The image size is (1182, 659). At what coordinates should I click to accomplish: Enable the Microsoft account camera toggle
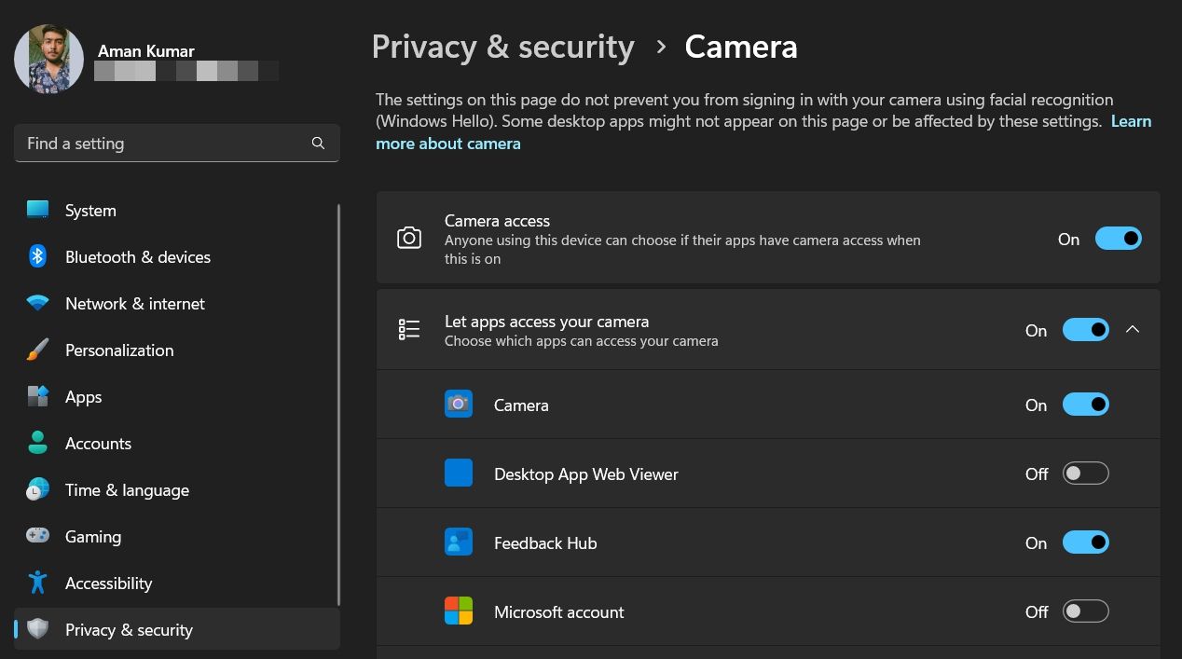1086,611
